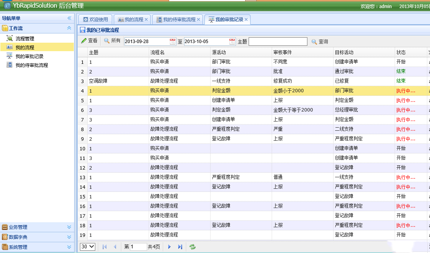Click the 查看 pencil toolbar button
Image resolution: width=430 pixels, height=253 pixels.
89,41
